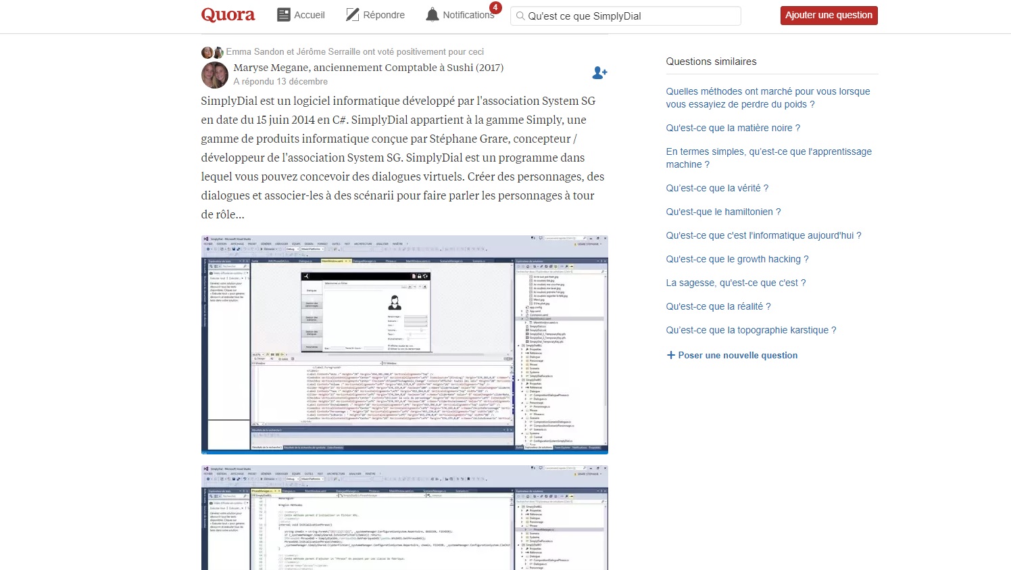The width and height of the screenshot is (1011, 570).
Task: Go to the Accueil menu item
Action: 301,15
